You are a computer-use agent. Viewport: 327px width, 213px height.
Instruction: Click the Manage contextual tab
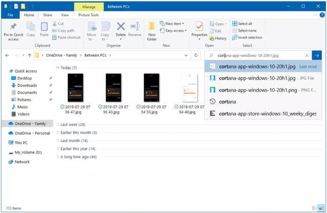89,7
